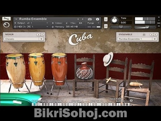Open the MIDI Ch [A] 1 dropdown
Image resolution: width=161 pixels, height=121 pixels.
tap(31, 27)
